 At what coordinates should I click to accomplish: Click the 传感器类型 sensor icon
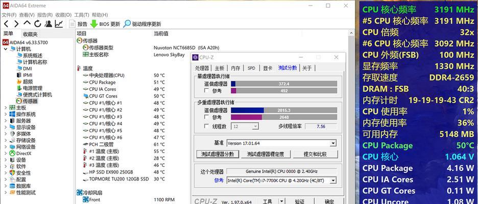click(86, 47)
